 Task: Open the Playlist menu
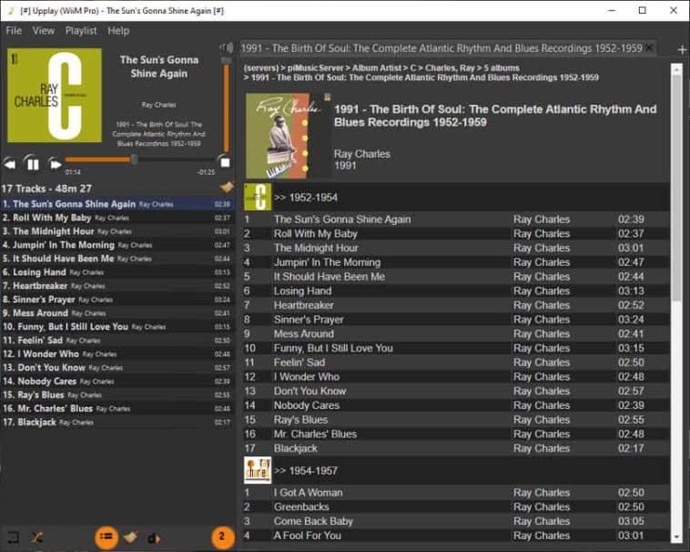[x=81, y=30]
